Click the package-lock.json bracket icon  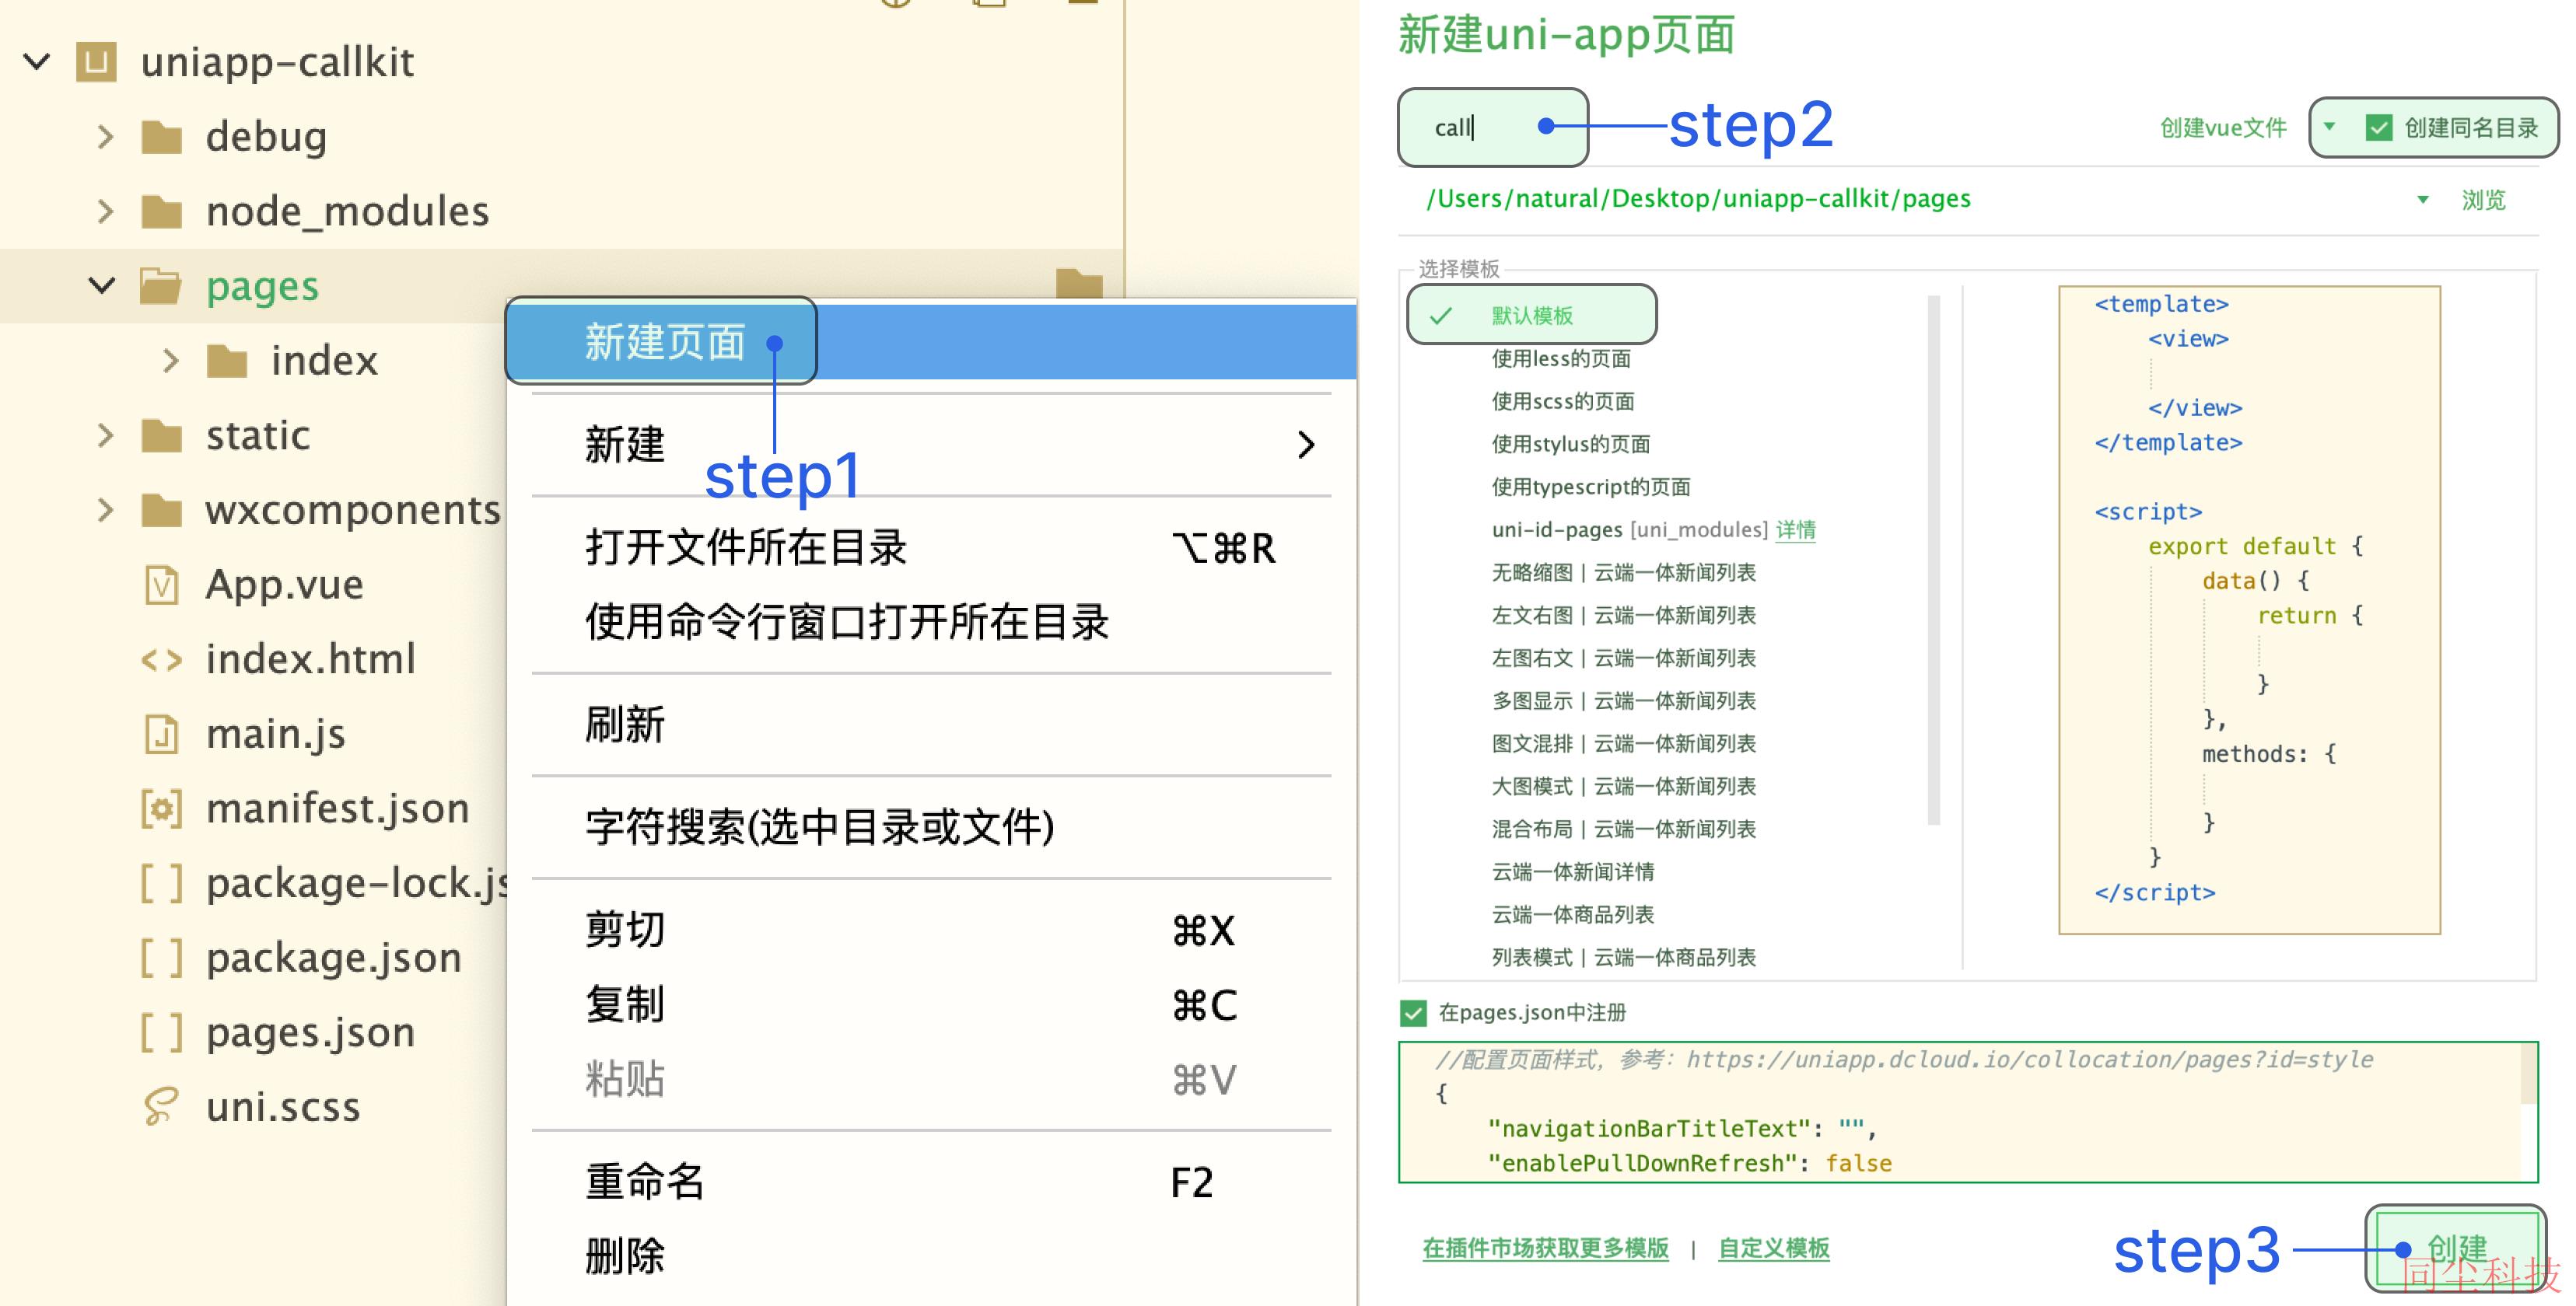(x=161, y=883)
